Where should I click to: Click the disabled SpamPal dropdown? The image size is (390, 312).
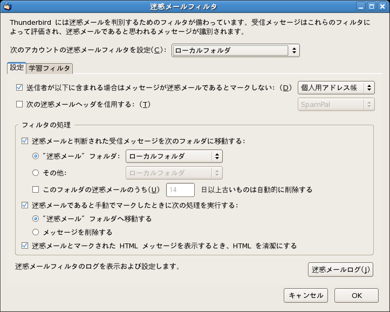tap(336, 105)
